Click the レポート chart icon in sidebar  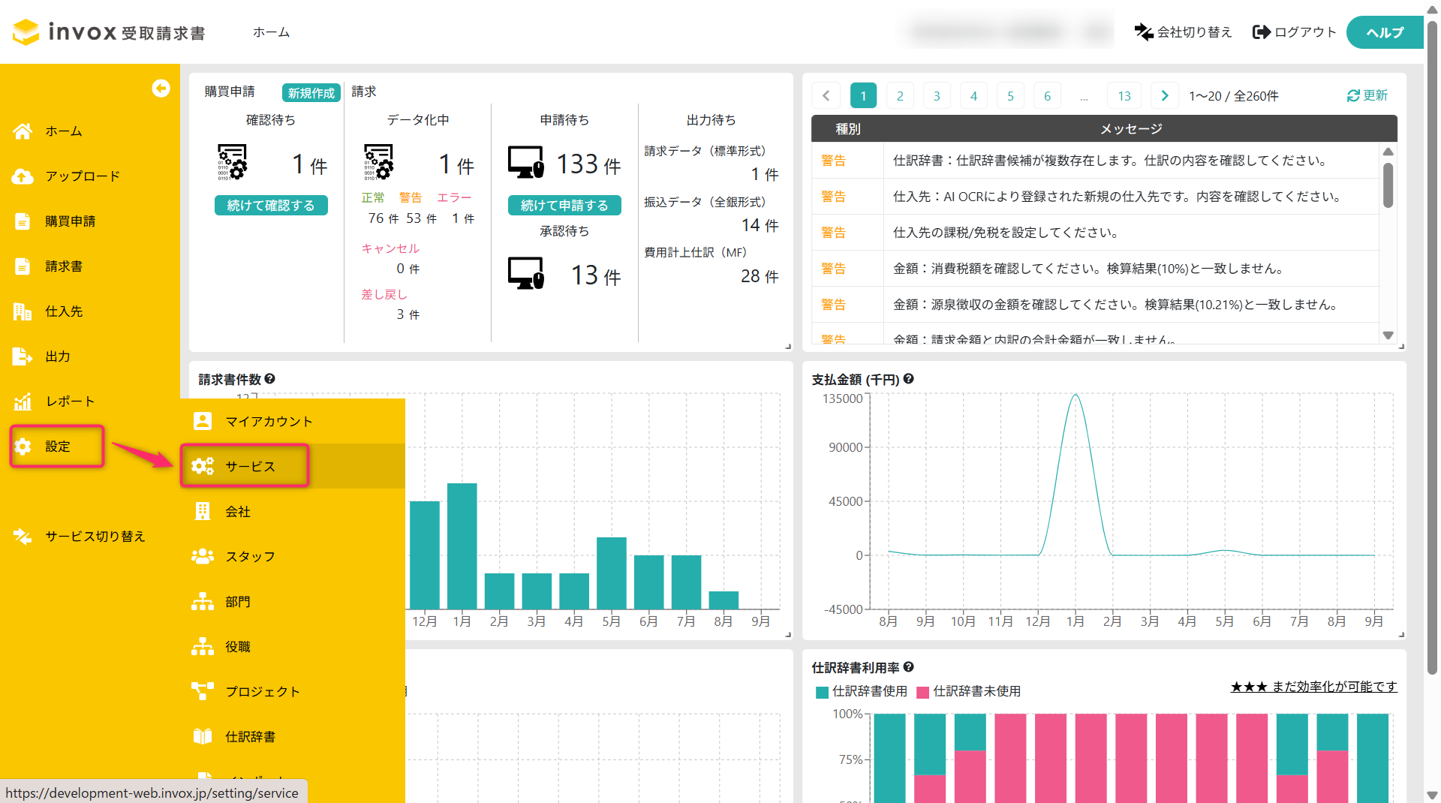[x=23, y=401]
